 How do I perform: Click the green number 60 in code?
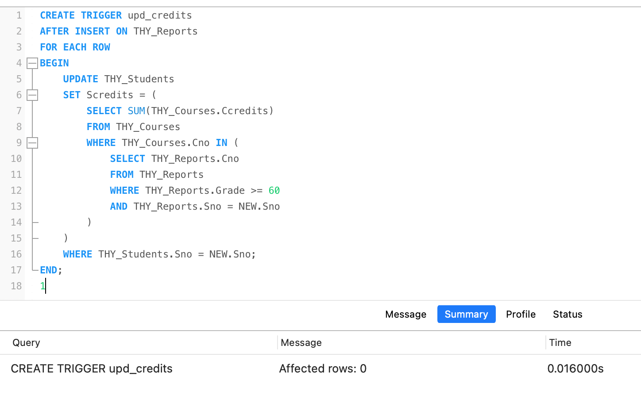click(x=274, y=191)
